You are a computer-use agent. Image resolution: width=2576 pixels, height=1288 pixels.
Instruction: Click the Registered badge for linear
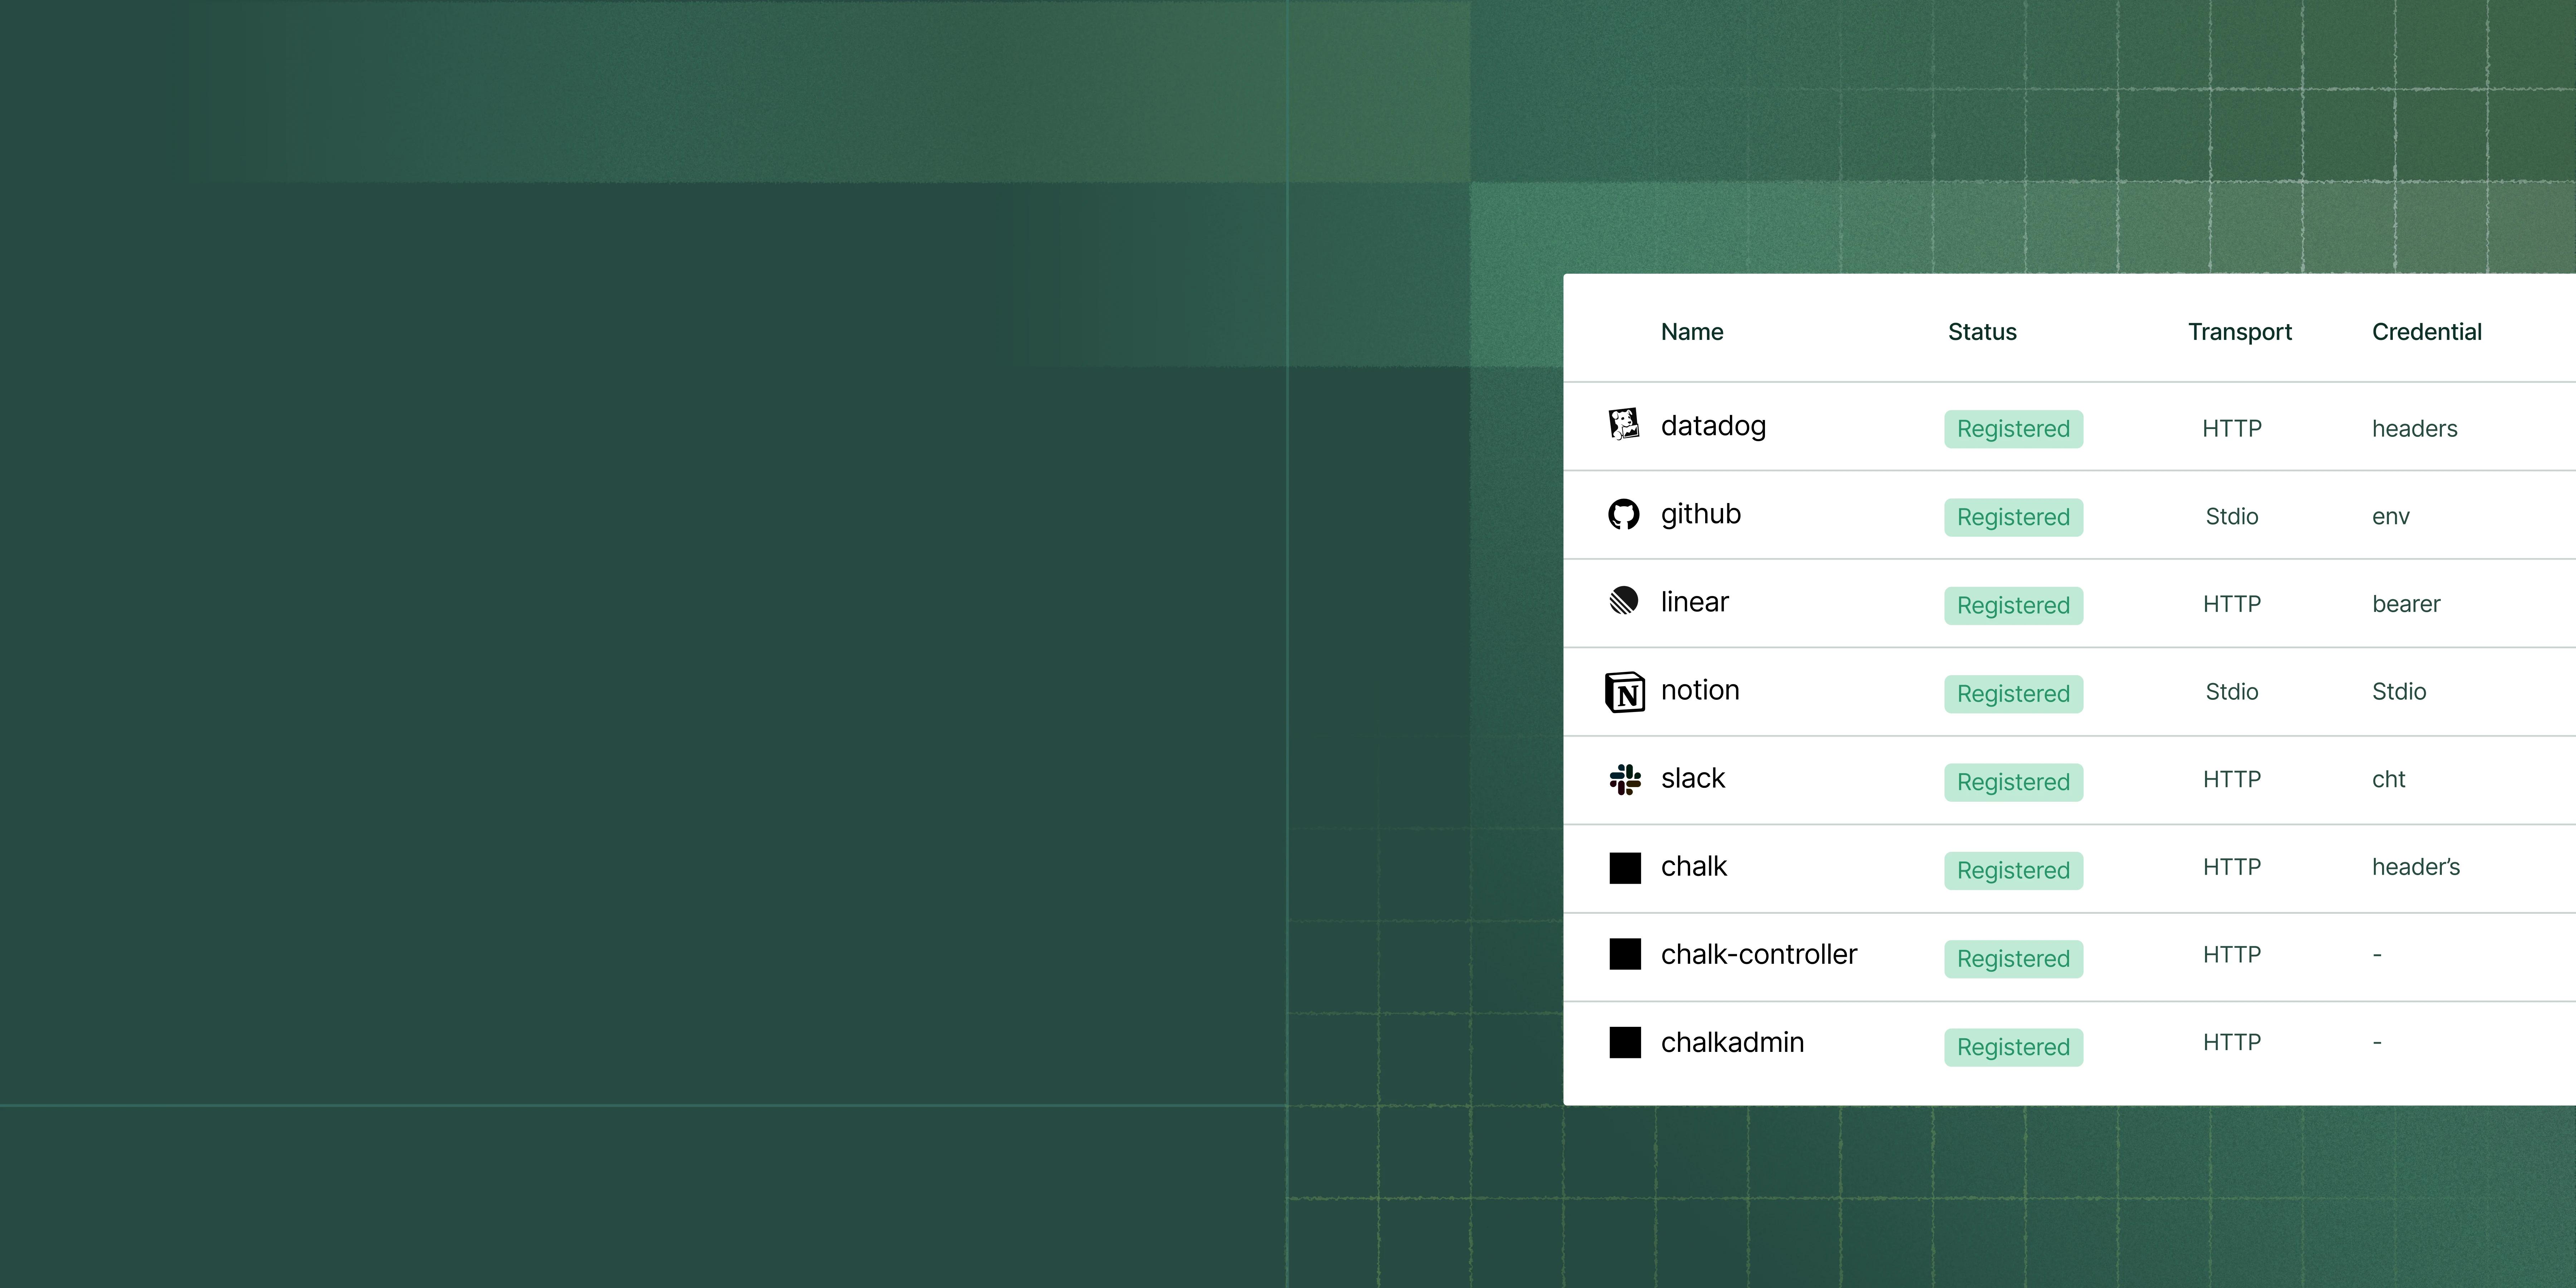(2013, 605)
